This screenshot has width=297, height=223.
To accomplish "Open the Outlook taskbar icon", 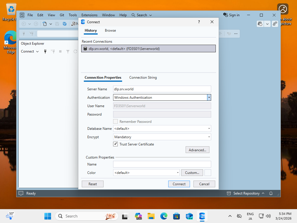I will (x=189, y=216).
